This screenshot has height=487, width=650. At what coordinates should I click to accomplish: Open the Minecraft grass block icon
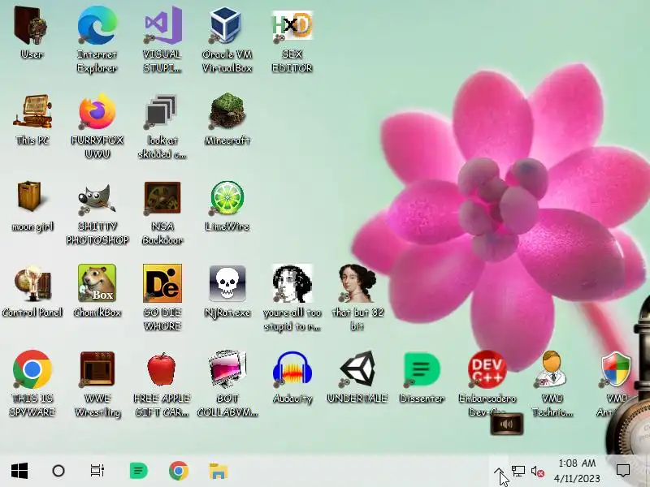[227, 111]
